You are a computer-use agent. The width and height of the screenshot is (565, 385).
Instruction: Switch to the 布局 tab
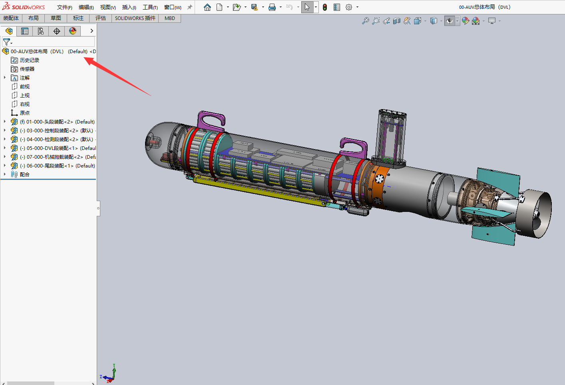[x=34, y=18]
